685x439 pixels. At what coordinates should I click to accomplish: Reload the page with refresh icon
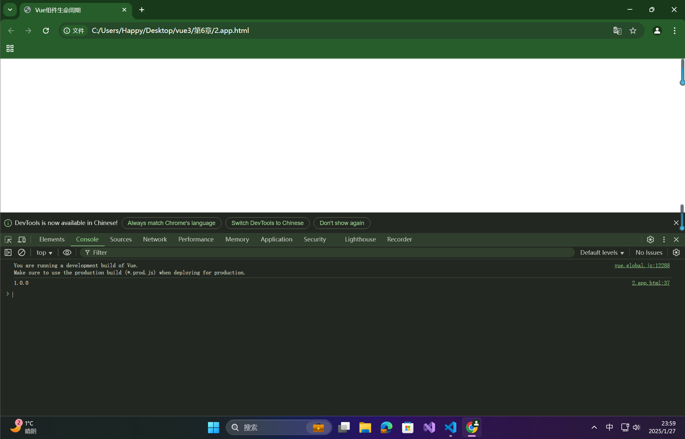[46, 31]
